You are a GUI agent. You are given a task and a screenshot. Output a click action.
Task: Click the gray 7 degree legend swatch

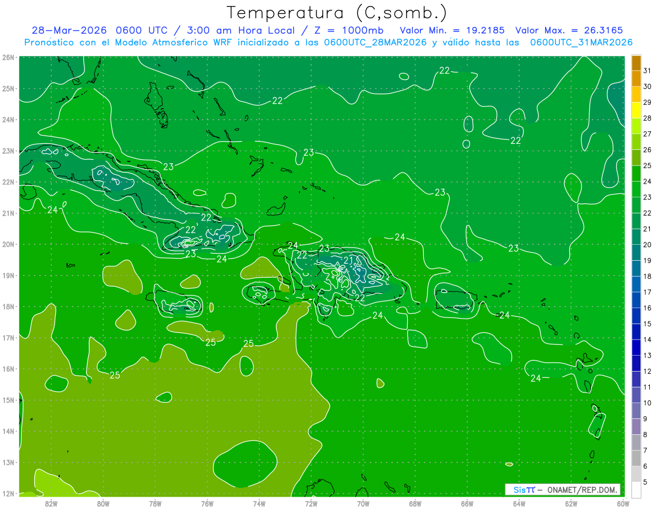pos(636,459)
